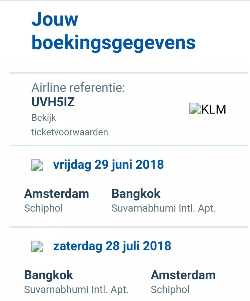
Task: Select the vrijdag 29 juni 2018 date heading
Action: point(108,165)
